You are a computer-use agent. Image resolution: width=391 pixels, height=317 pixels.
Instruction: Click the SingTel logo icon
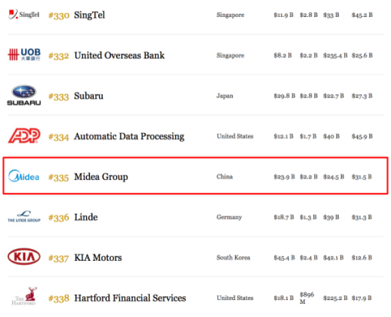[24, 14]
